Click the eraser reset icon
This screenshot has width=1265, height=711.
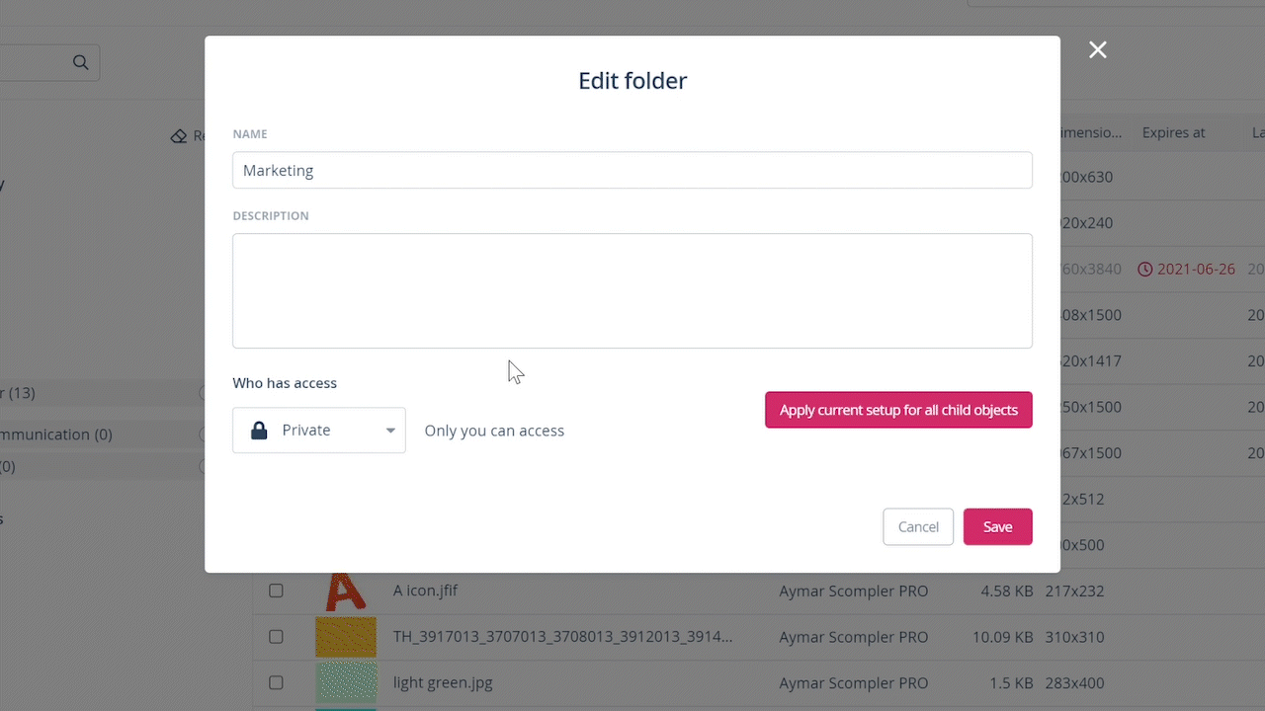click(179, 136)
